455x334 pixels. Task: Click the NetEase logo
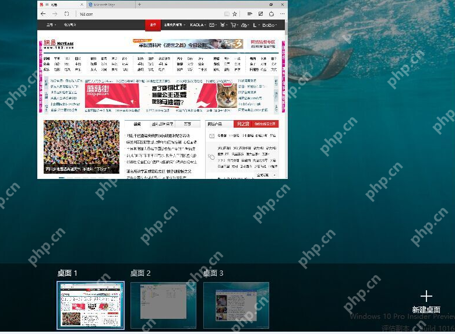point(59,44)
